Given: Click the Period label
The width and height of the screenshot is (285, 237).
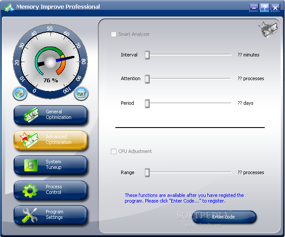Looking at the screenshot, I should pyautogui.click(x=127, y=103).
